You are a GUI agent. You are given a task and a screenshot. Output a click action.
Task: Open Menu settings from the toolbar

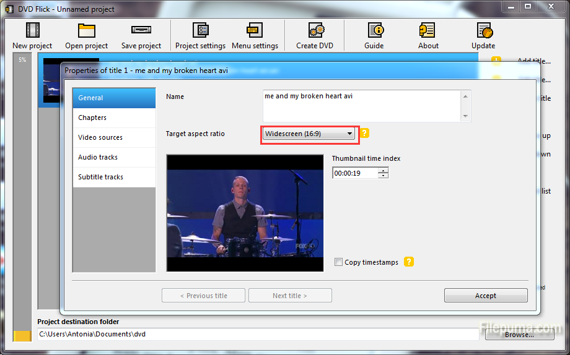254,31
